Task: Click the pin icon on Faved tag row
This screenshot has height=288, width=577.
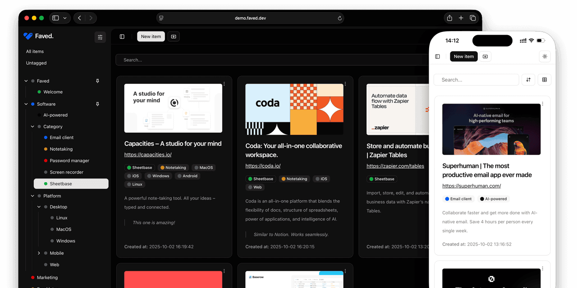Action: pyautogui.click(x=97, y=81)
